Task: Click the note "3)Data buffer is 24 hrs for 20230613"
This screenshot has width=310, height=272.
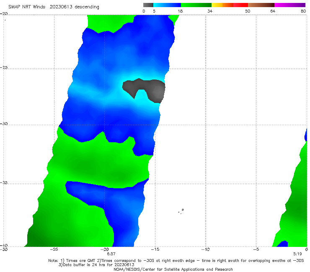Action: [96, 265]
